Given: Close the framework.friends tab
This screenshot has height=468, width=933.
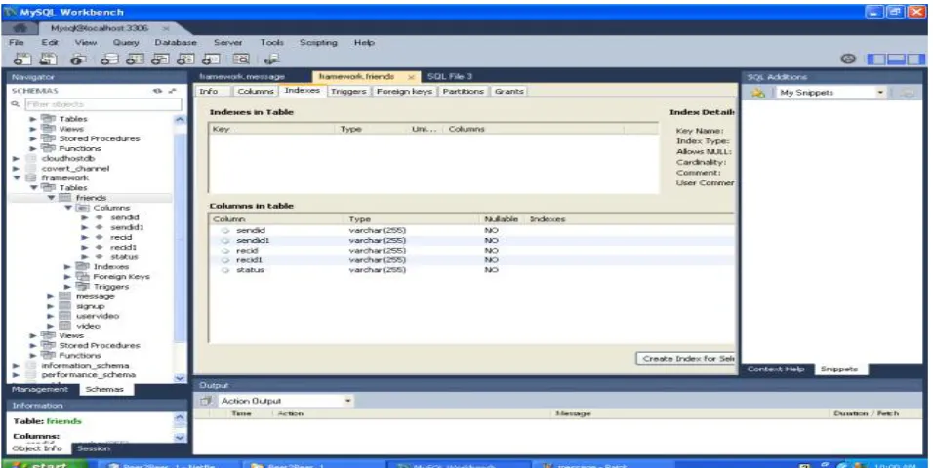Looking at the screenshot, I should (411, 77).
